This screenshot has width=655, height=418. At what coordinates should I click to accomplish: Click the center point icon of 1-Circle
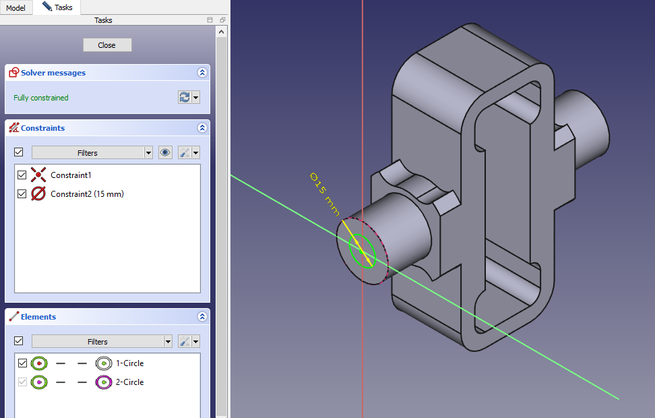point(39,363)
